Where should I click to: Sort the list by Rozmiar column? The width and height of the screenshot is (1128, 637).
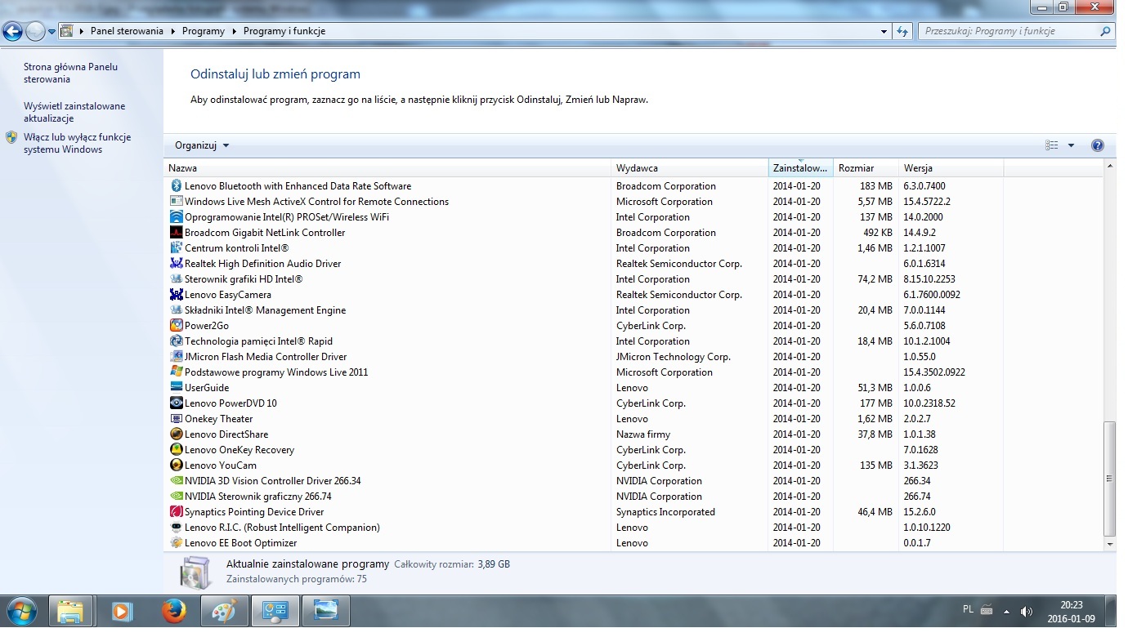[x=866, y=168]
